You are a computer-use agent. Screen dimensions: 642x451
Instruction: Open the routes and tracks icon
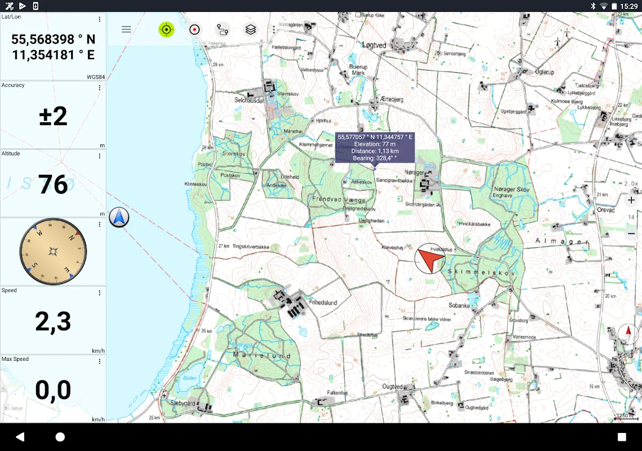(x=223, y=29)
